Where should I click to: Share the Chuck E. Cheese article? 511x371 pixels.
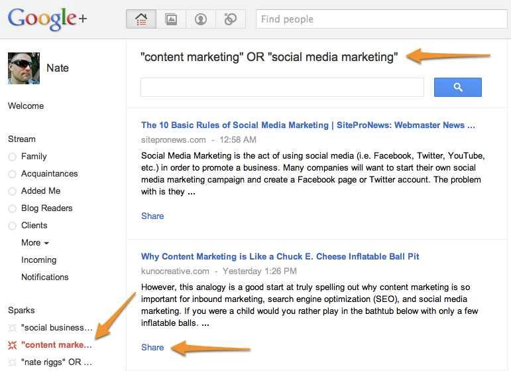pyautogui.click(x=152, y=348)
